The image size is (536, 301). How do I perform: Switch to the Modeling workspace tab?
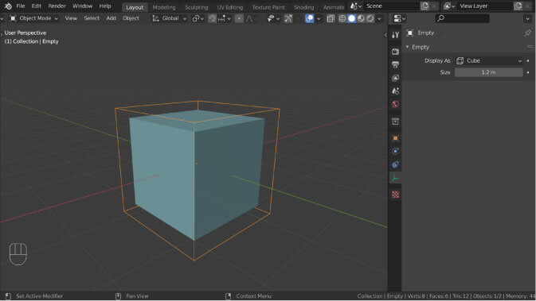(x=164, y=7)
